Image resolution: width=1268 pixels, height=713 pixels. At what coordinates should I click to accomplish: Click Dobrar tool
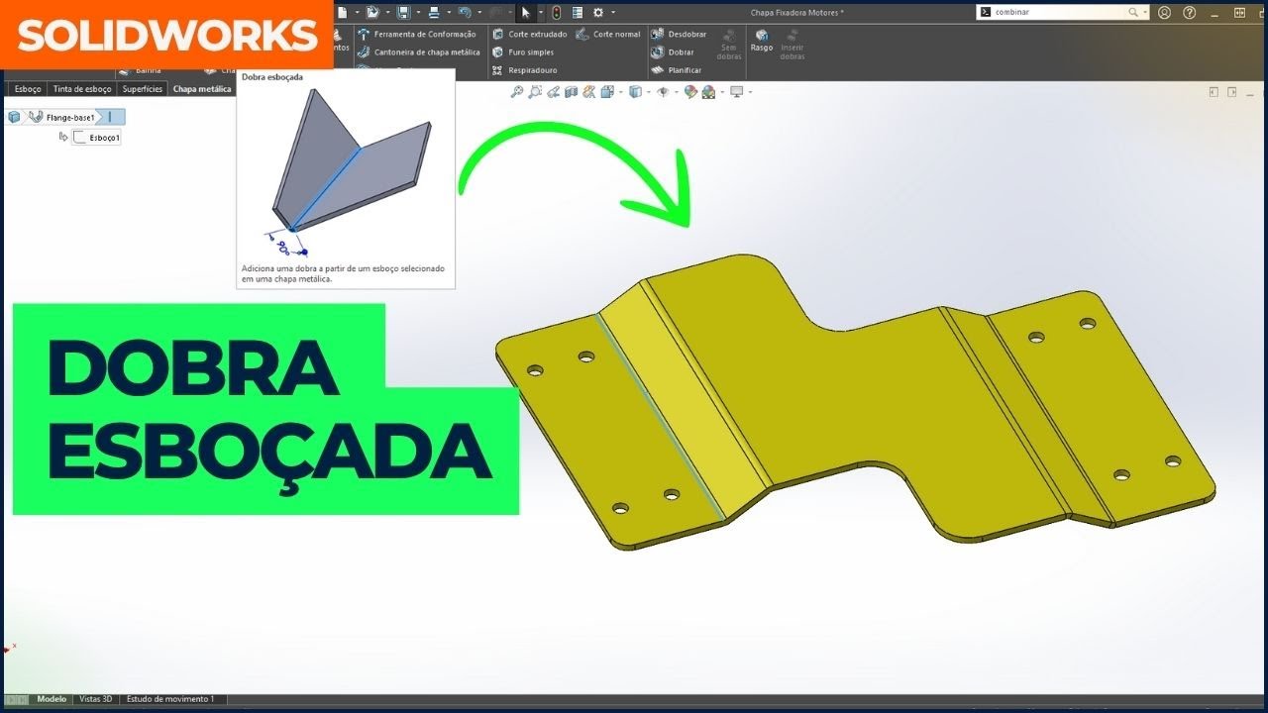pyautogui.click(x=673, y=51)
